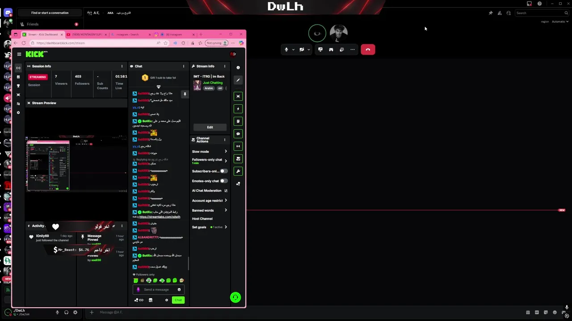Open the Kick support headset button

pos(236,297)
